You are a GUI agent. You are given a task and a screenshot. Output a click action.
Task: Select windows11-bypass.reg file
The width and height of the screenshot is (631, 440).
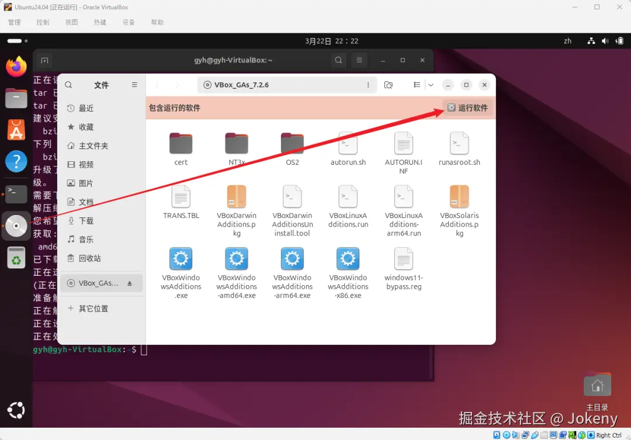click(x=404, y=269)
